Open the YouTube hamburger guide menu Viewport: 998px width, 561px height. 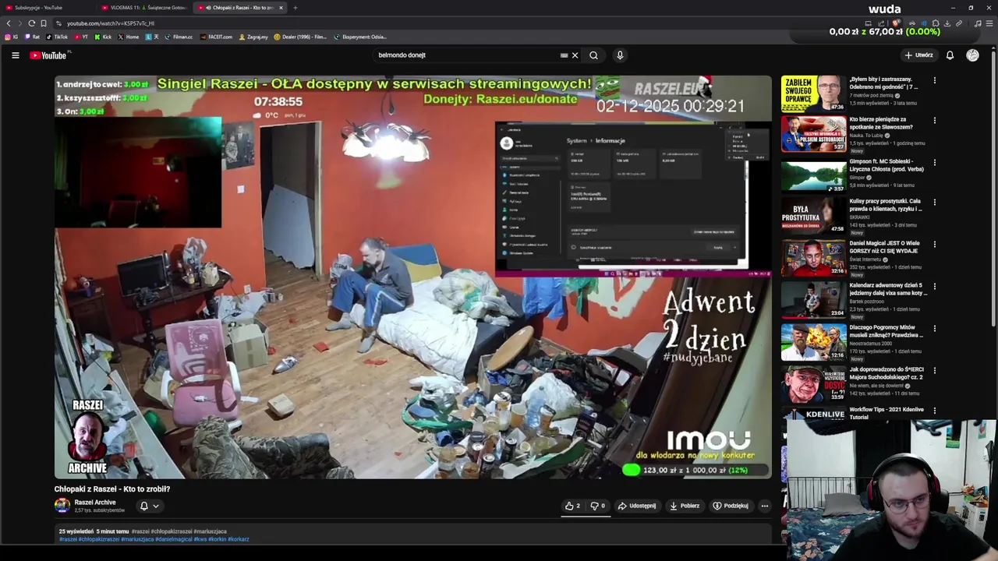coord(15,55)
